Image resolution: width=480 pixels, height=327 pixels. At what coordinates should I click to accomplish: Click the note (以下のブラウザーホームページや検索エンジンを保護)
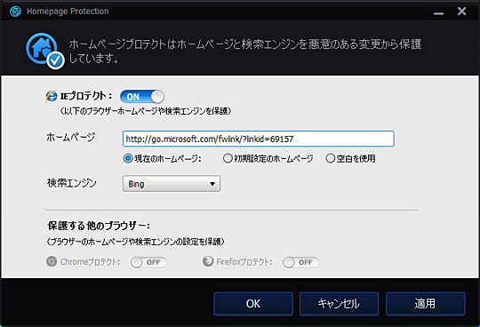pyautogui.click(x=145, y=111)
